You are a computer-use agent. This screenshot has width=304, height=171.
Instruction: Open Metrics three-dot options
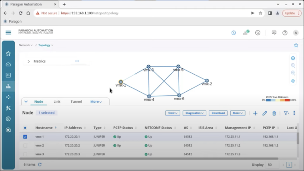(x=77, y=61)
